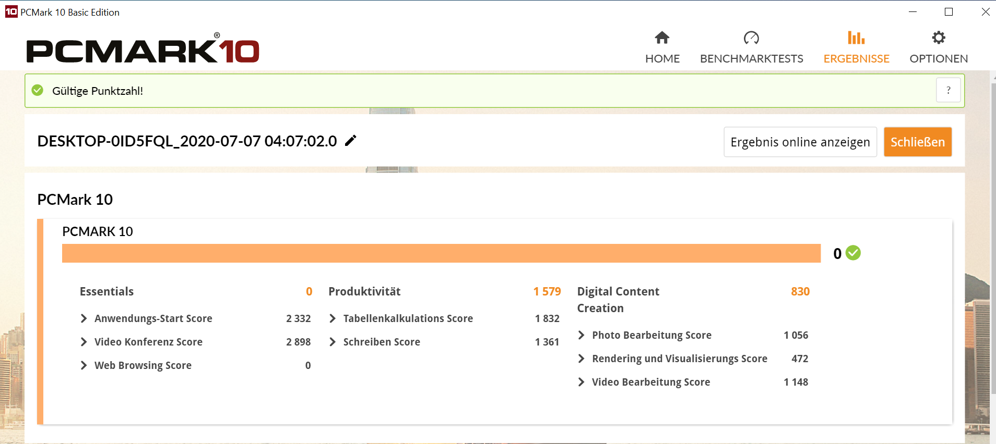996x444 pixels.
Task: Open the OPTIONEN tab
Action: pos(939,47)
